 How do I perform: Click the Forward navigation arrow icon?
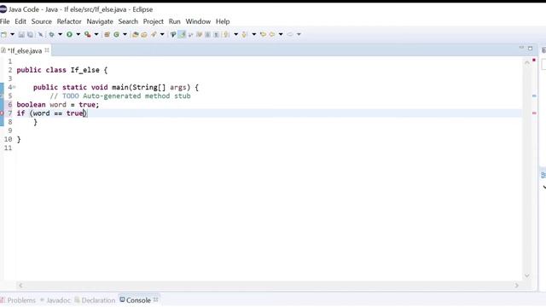pyautogui.click(x=290, y=34)
